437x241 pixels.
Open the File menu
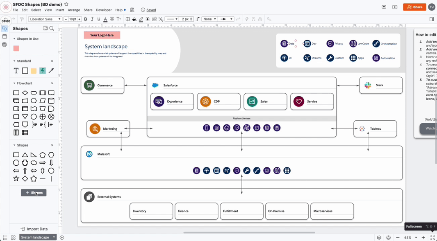15,10
